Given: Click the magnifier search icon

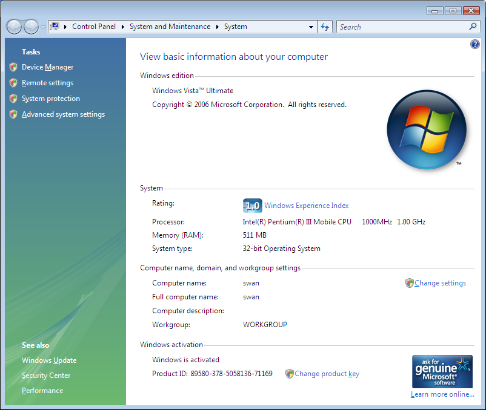Looking at the screenshot, I should (473, 27).
